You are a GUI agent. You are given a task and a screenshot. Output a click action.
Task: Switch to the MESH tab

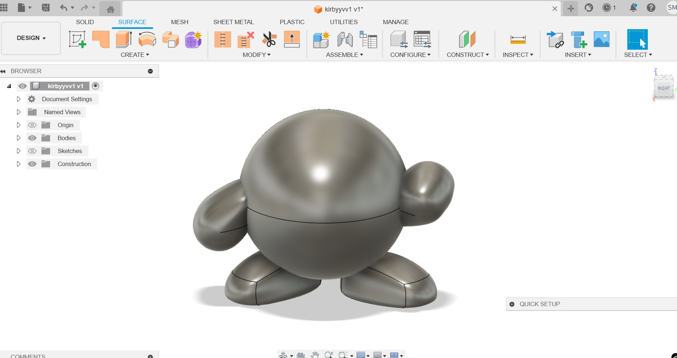(x=180, y=22)
